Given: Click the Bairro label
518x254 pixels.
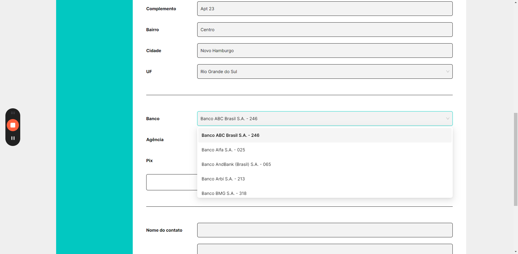Looking at the screenshot, I should (x=152, y=30).
